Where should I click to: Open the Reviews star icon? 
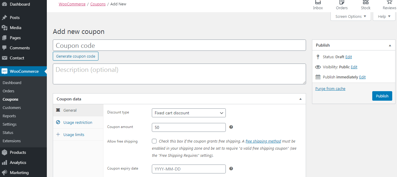coord(389,2)
